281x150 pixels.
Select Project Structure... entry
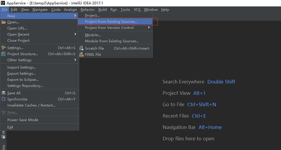click(x=39, y=54)
